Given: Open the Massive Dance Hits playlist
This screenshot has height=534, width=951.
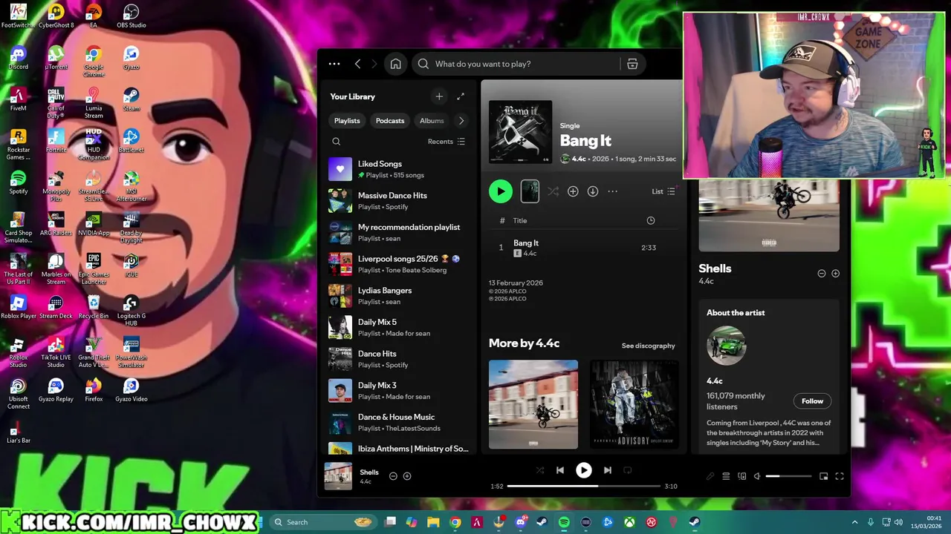Looking at the screenshot, I should (400, 201).
